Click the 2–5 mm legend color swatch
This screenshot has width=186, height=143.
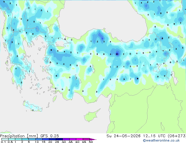[25, 139]
